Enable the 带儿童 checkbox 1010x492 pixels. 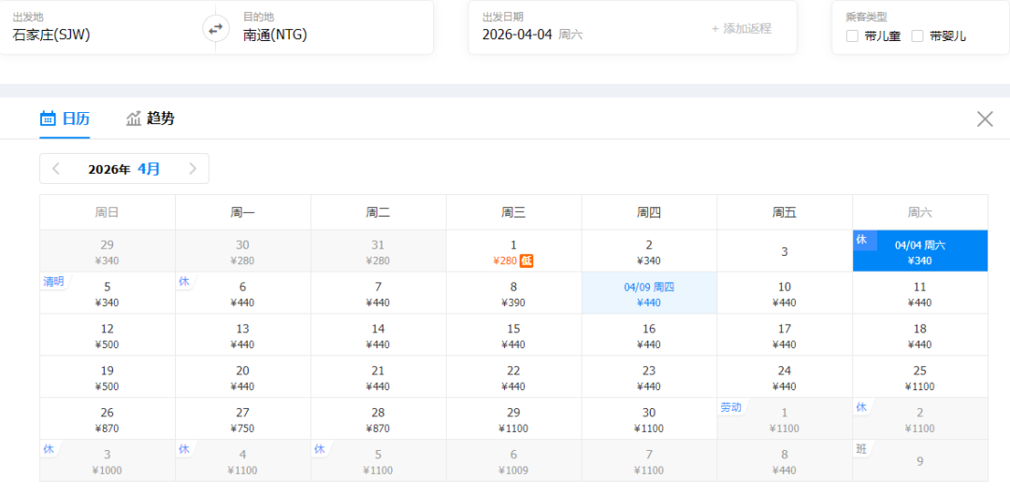click(x=852, y=36)
